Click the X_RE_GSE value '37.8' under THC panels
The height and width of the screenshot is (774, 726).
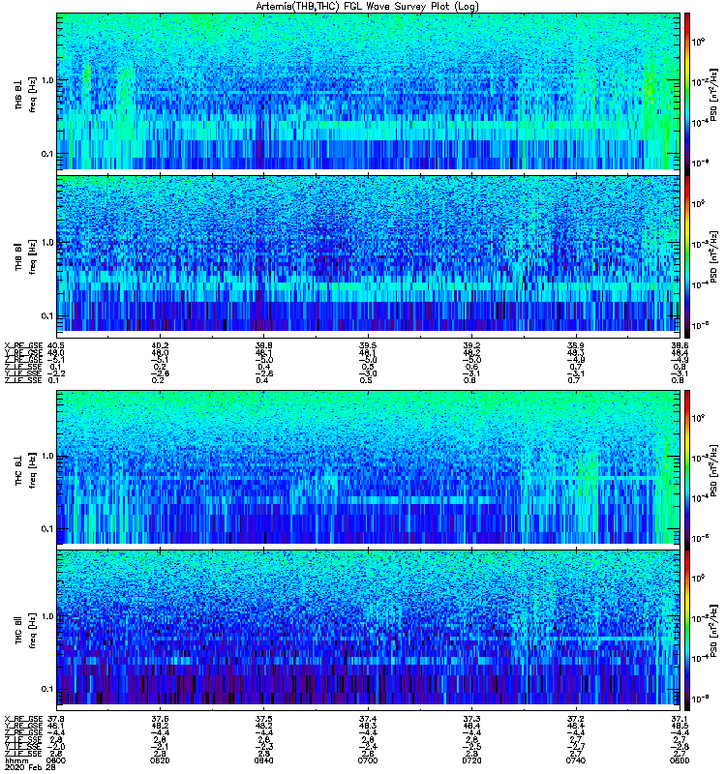(x=56, y=719)
